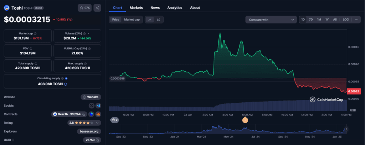Click the orange news marker on chart

(245, 120)
